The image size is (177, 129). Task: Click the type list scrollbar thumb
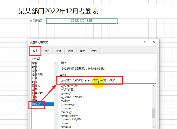tap(154, 113)
